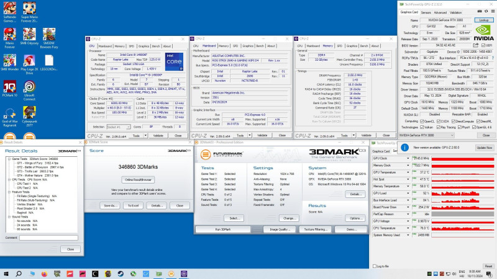Click GPU-Z refresh icon
497x279 pixels.
(x=486, y=11)
